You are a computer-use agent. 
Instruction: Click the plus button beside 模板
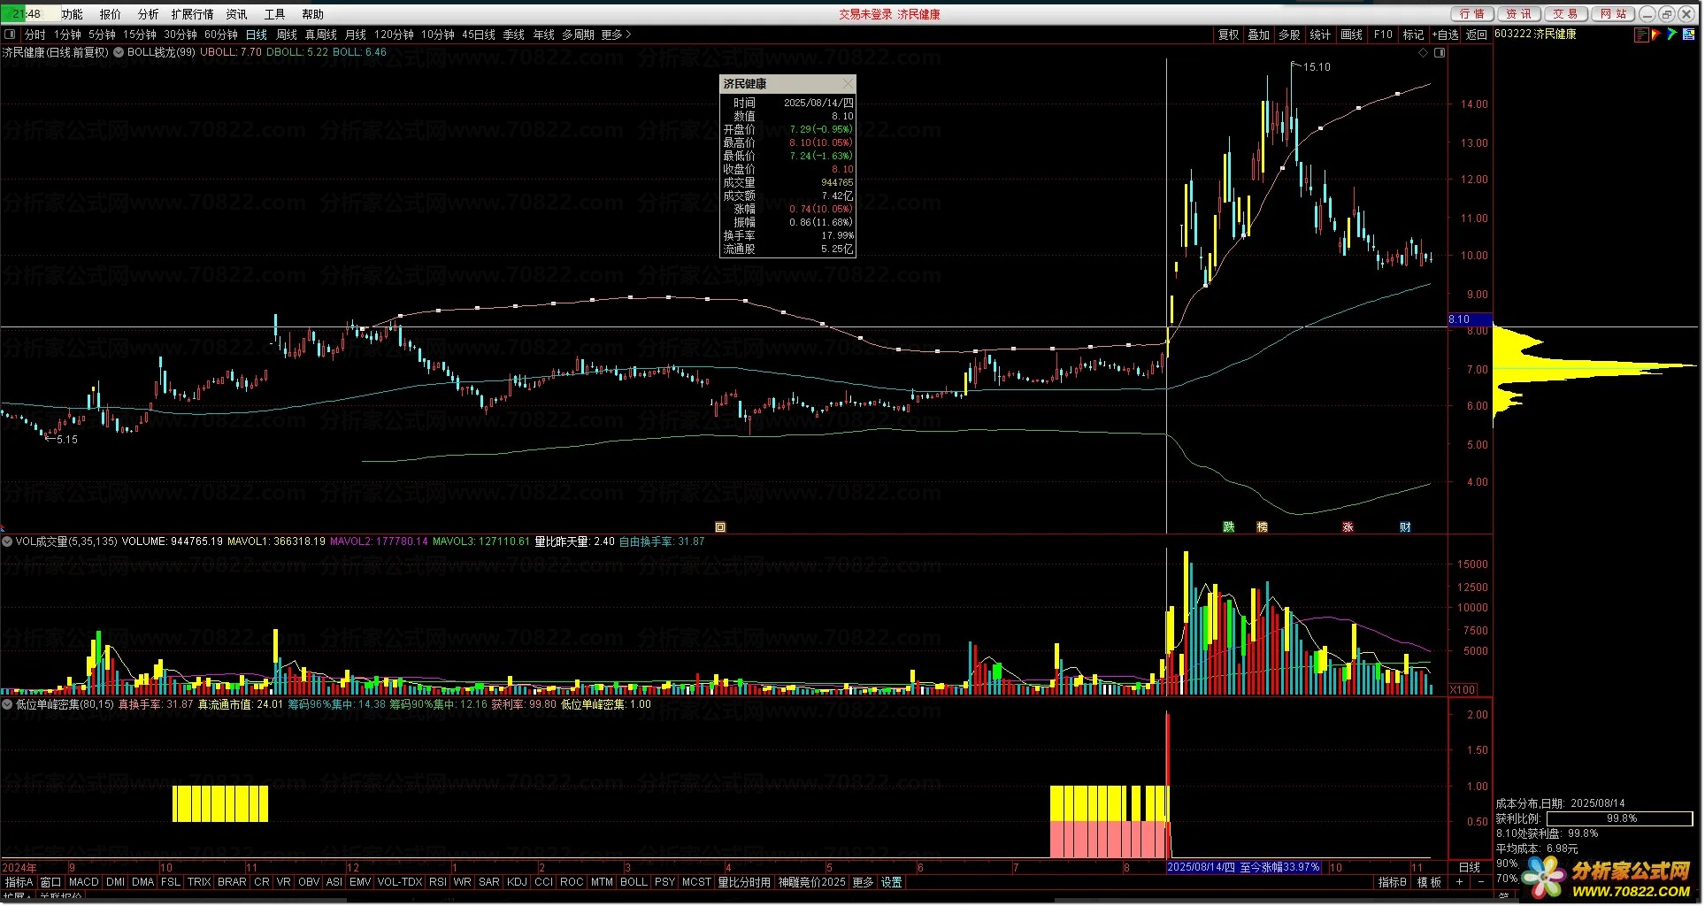pos(1459,882)
